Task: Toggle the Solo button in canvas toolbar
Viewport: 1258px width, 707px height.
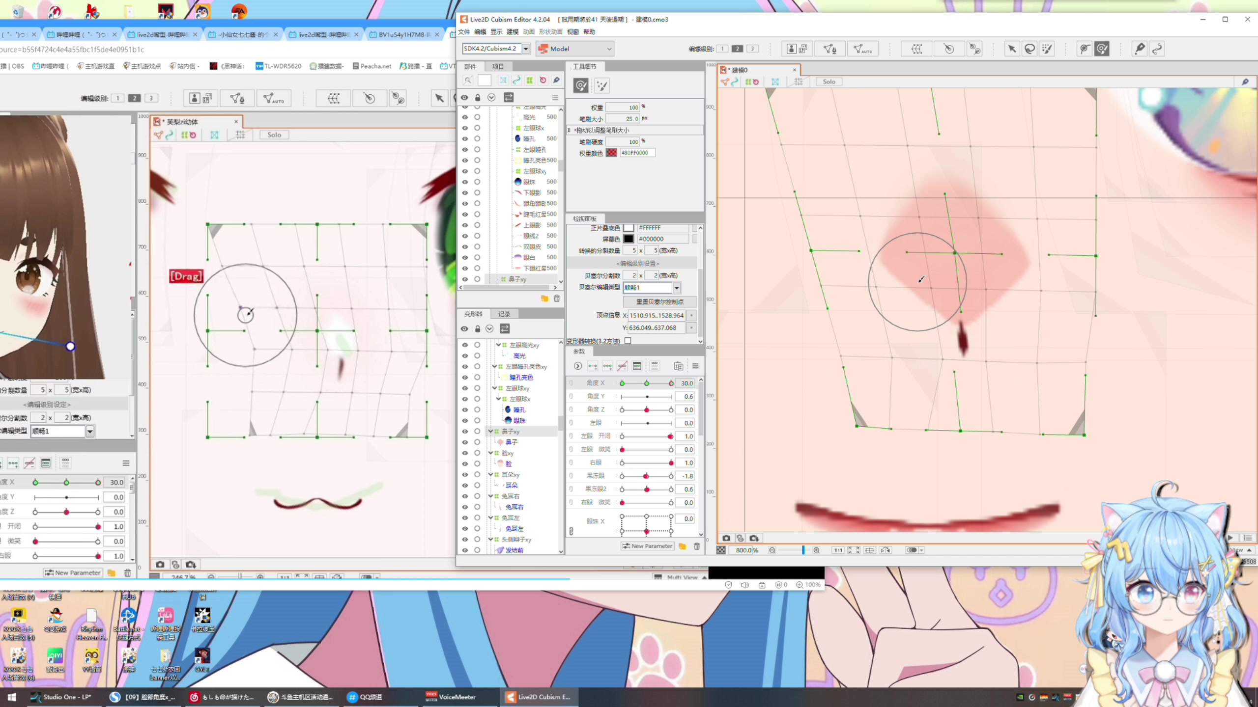Action: pos(829,82)
